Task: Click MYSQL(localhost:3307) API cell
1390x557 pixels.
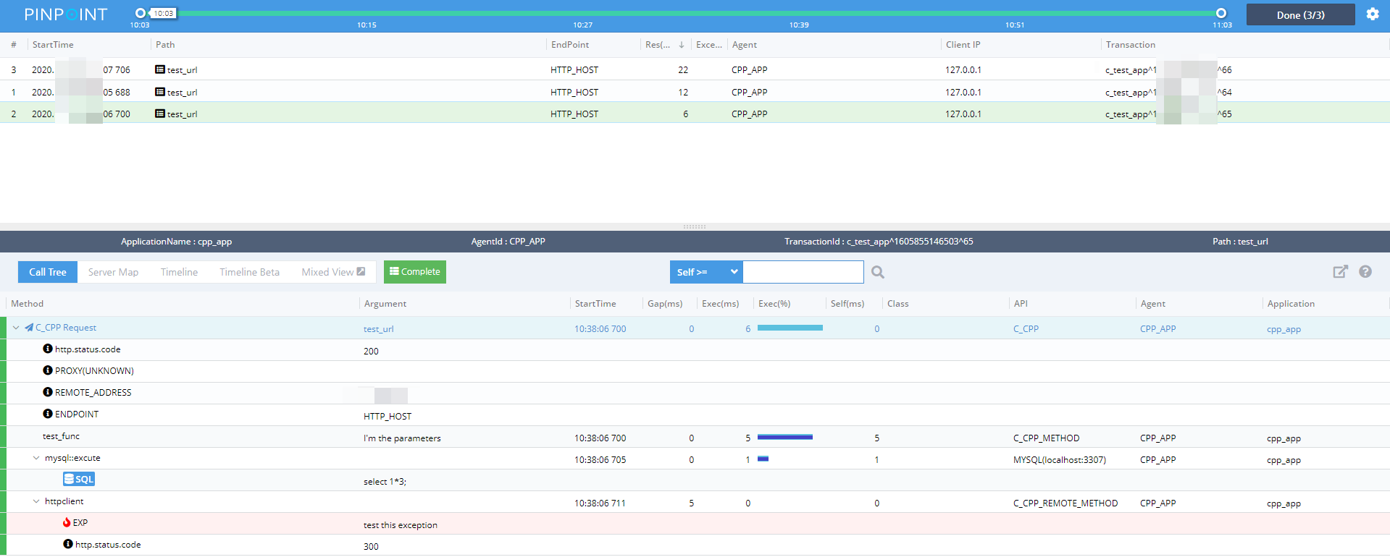Action: click(1059, 460)
